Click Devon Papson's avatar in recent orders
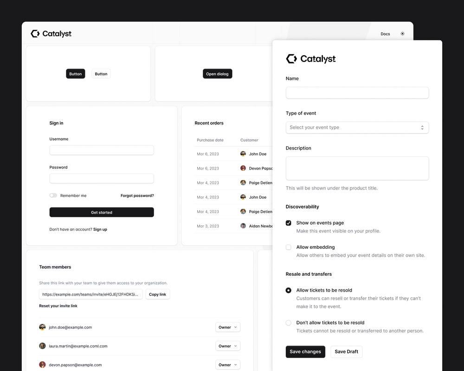The image size is (464, 371). pos(243,169)
